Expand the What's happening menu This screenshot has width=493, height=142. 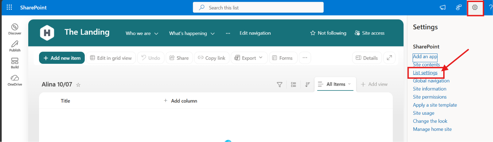pos(192,33)
